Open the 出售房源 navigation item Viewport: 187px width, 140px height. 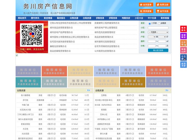click(74, 18)
